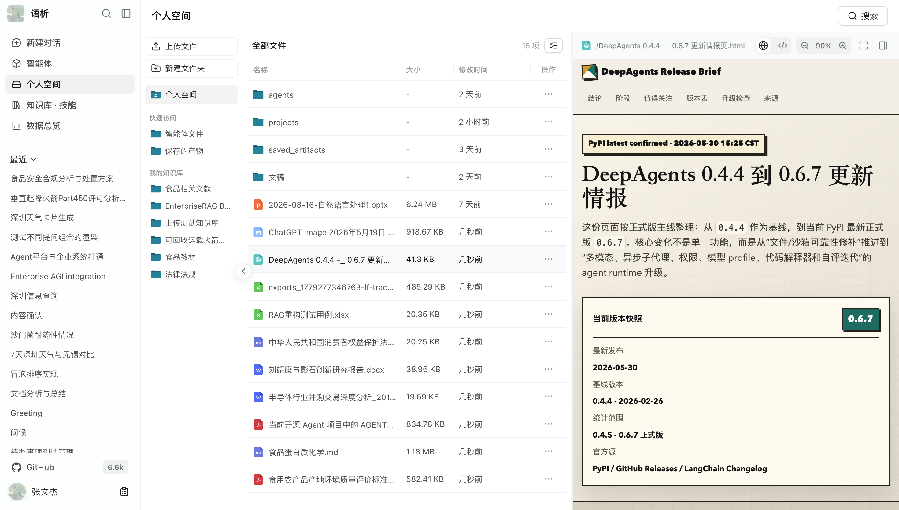The image size is (899, 510).
Task: Open the 法律法规 knowledge base folder
Action: pyautogui.click(x=191, y=274)
